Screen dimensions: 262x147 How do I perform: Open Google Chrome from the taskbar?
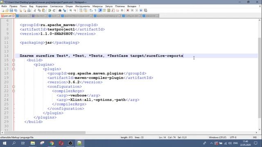point(52,143)
